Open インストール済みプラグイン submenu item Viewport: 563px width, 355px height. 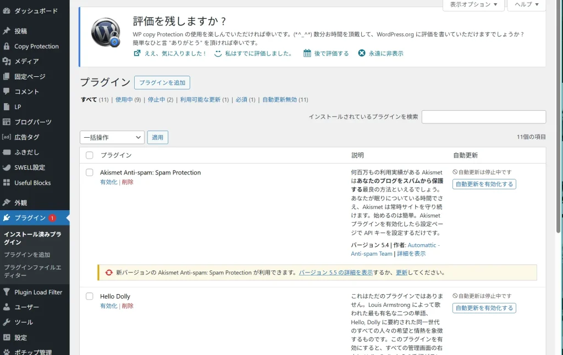click(x=32, y=238)
